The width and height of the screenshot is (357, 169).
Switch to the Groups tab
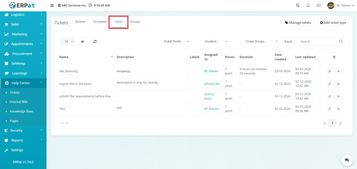[x=135, y=22]
